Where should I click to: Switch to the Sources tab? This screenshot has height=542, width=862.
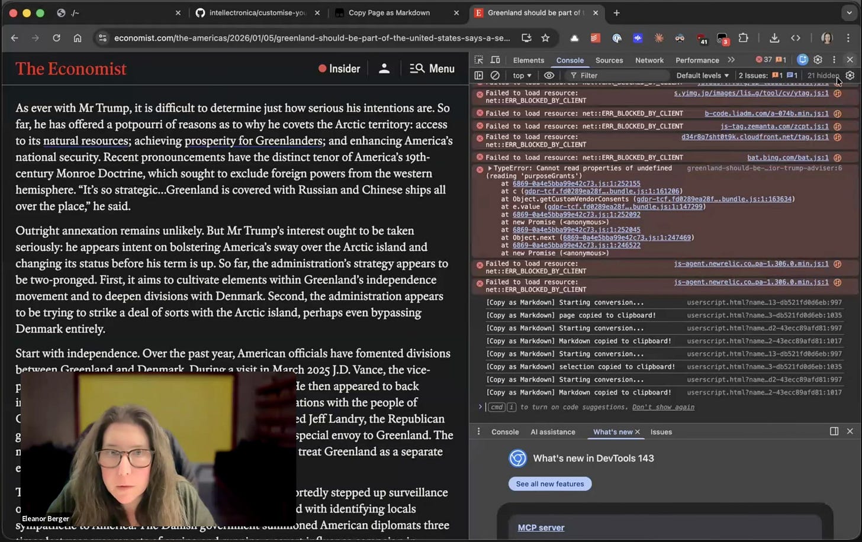tap(609, 60)
